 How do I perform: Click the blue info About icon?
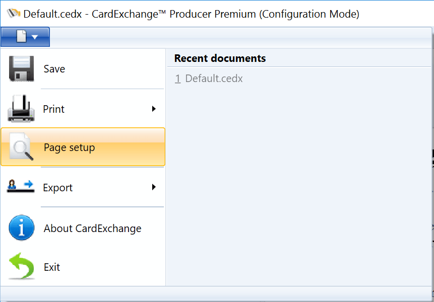coord(22,228)
